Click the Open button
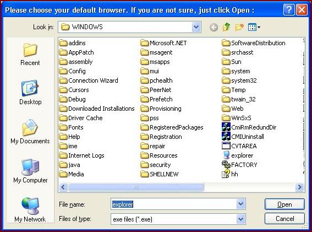Image resolution: width=312 pixels, height=232 pixels. [x=284, y=204]
